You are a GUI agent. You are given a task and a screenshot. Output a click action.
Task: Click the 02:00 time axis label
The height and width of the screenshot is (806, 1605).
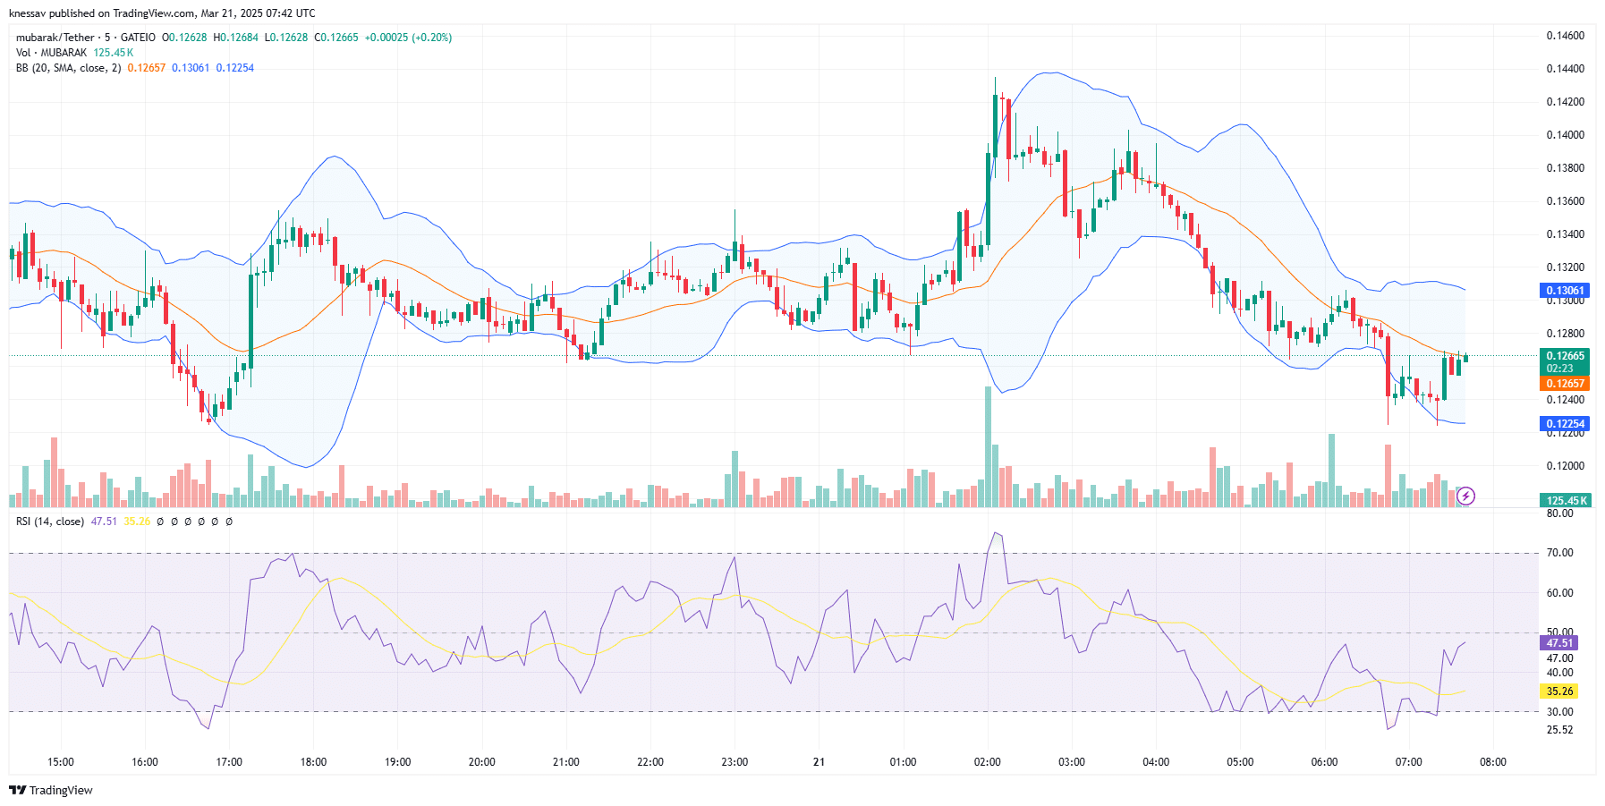(x=988, y=762)
